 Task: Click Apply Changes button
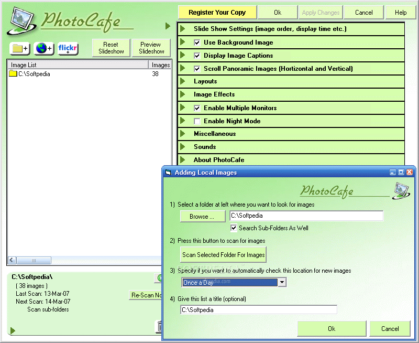tap(321, 13)
